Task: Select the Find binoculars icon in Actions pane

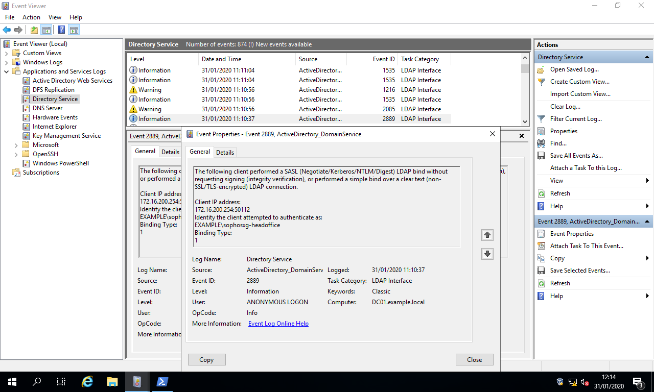Action: (x=541, y=143)
